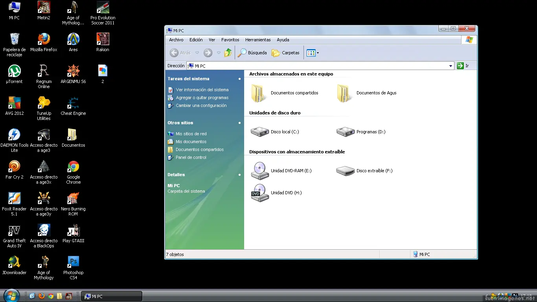Image resolution: width=537 pixels, height=302 pixels.
Task: Select the Disco extraíble (F:) drive
Action: pyautogui.click(x=364, y=171)
